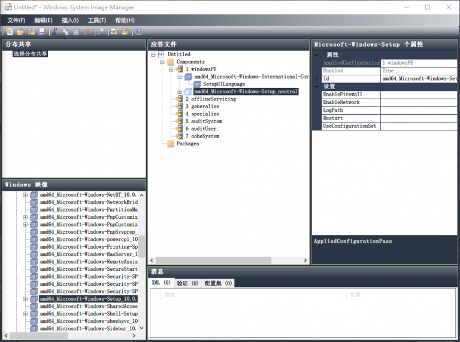This screenshot has height=342, width=460.
Task: Expand the Id property row arrow
Action: tap(316, 79)
